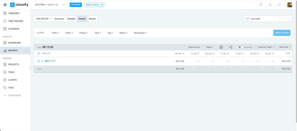Screen dimensions: 297x131
Task: Click the Apply Filter button
Action: [x=282, y=33]
